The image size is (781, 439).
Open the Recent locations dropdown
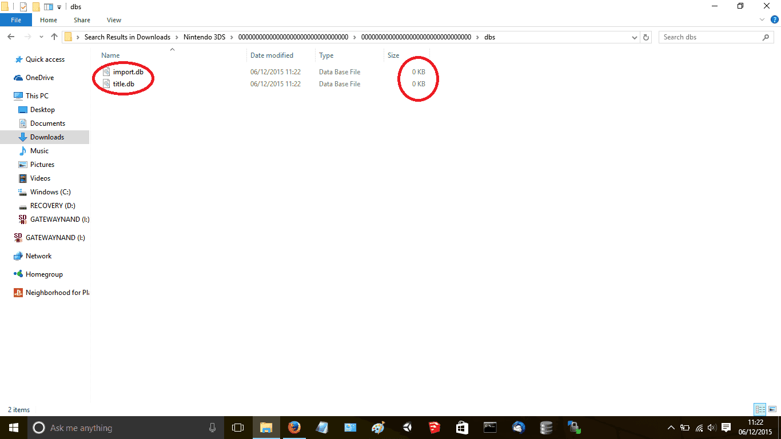coord(41,37)
